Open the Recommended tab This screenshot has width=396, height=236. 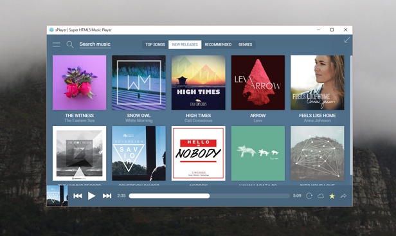pyautogui.click(x=218, y=44)
